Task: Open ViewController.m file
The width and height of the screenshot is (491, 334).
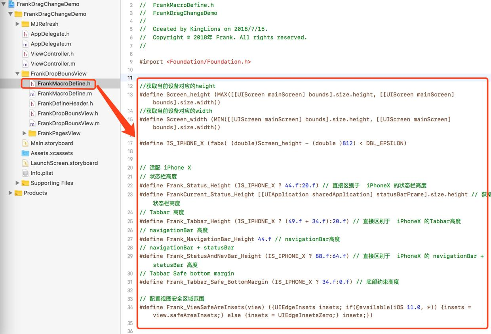Action: [x=53, y=64]
